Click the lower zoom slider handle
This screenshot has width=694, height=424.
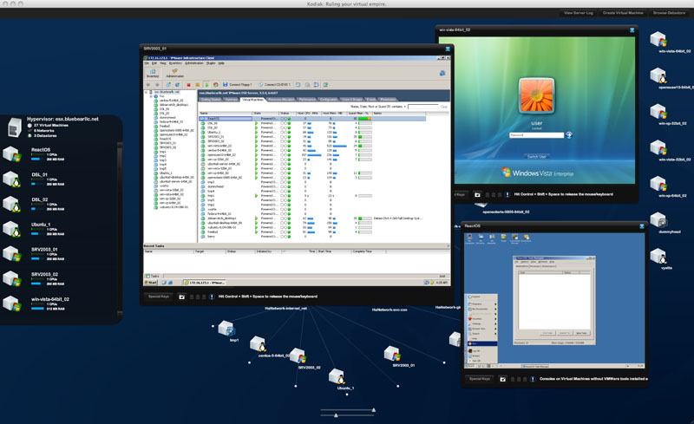tap(337, 415)
